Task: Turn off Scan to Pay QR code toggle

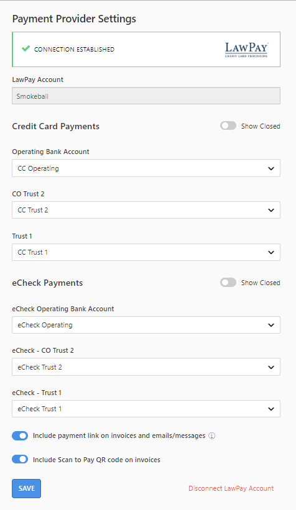Action: pyautogui.click(x=20, y=459)
